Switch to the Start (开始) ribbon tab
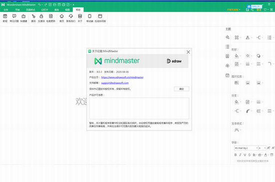Image resolution: width=275 pixels, height=182 pixels. click(x=17, y=10)
